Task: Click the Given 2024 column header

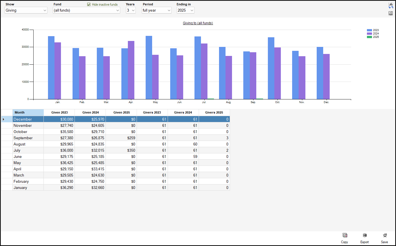Action: (x=90, y=112)
